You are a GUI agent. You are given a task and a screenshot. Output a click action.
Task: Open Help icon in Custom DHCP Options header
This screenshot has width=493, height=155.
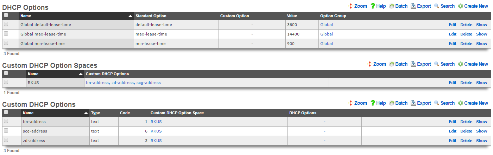pos(373,103)
